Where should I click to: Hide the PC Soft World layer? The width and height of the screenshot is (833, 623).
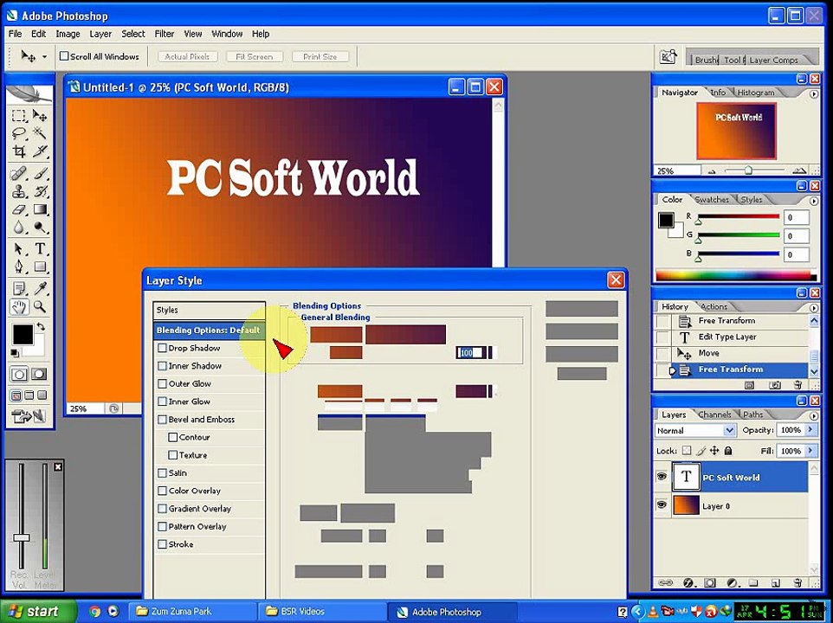pos(662,477)
